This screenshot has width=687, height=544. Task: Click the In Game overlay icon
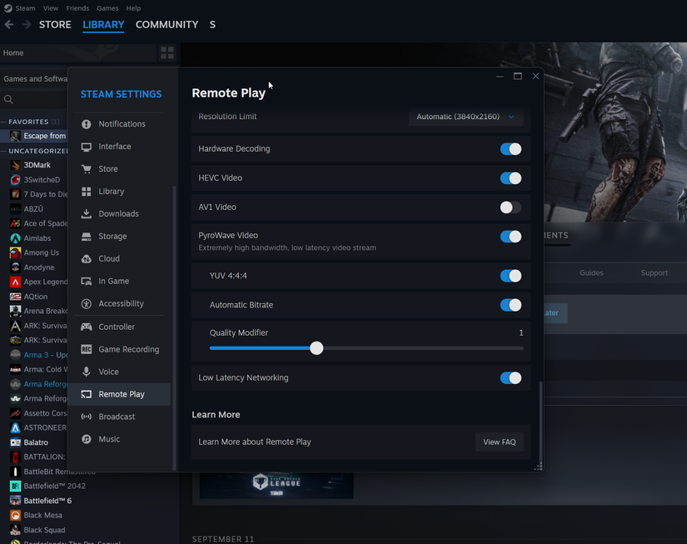87,281
